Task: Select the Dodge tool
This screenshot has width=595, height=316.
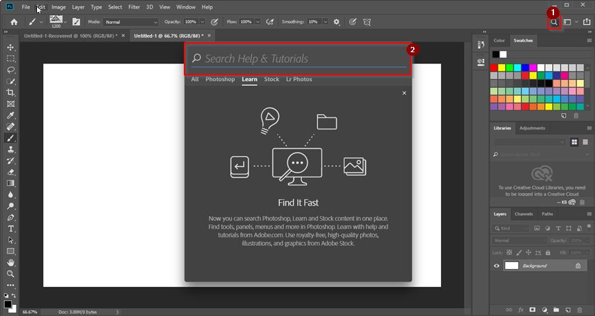Action: [11, 206]
